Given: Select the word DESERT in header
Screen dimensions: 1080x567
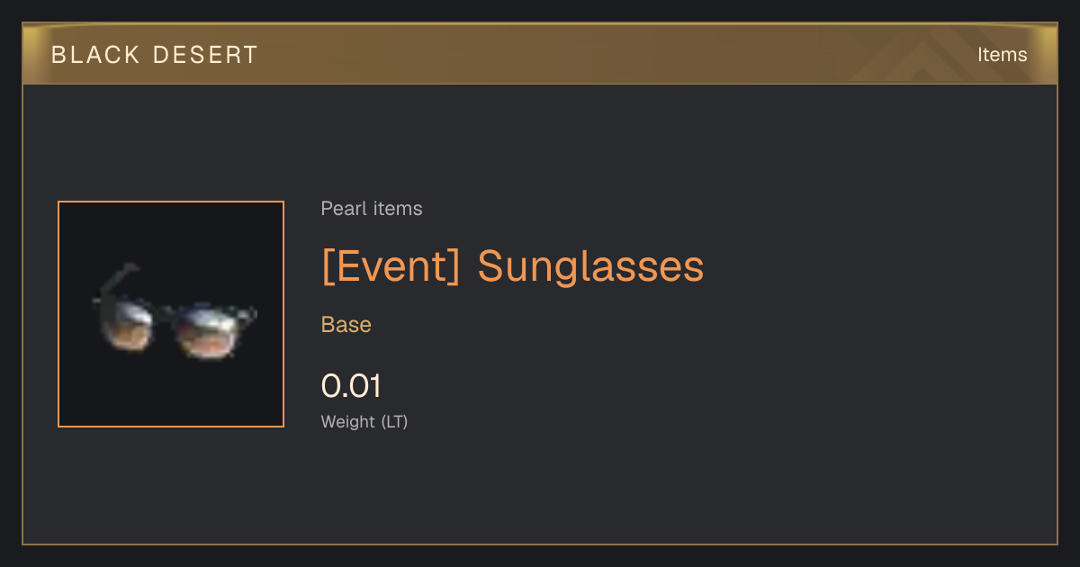Looking at the screenshot, I should [206, 55].
